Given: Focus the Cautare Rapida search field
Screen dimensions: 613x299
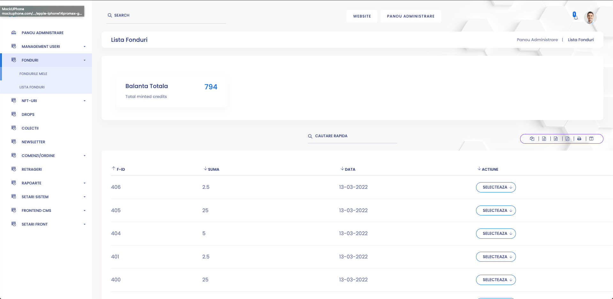Looking at the screenshot, I should pos(352,136).
